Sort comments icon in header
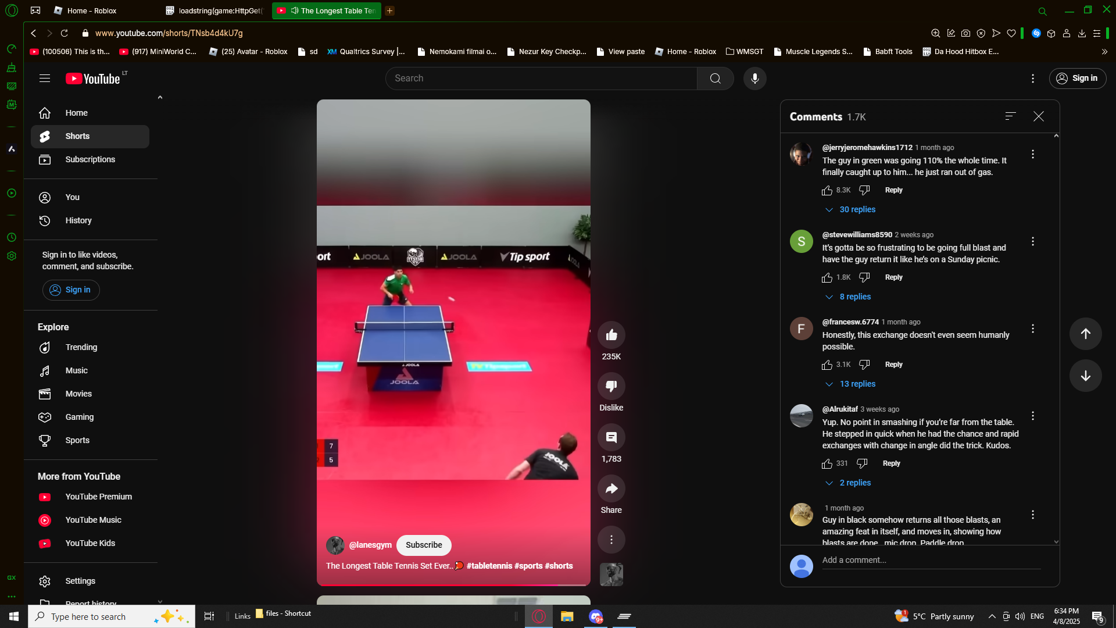This screenshot has height=628, width=1116. pyautogui.click(x=1010, y=116)
